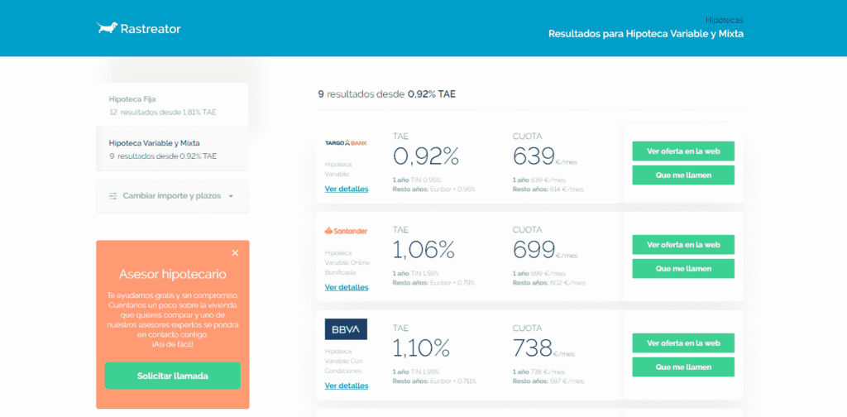Click the Solicitar llamada button
Screen dimensions: 847x417
click(172, 376)
